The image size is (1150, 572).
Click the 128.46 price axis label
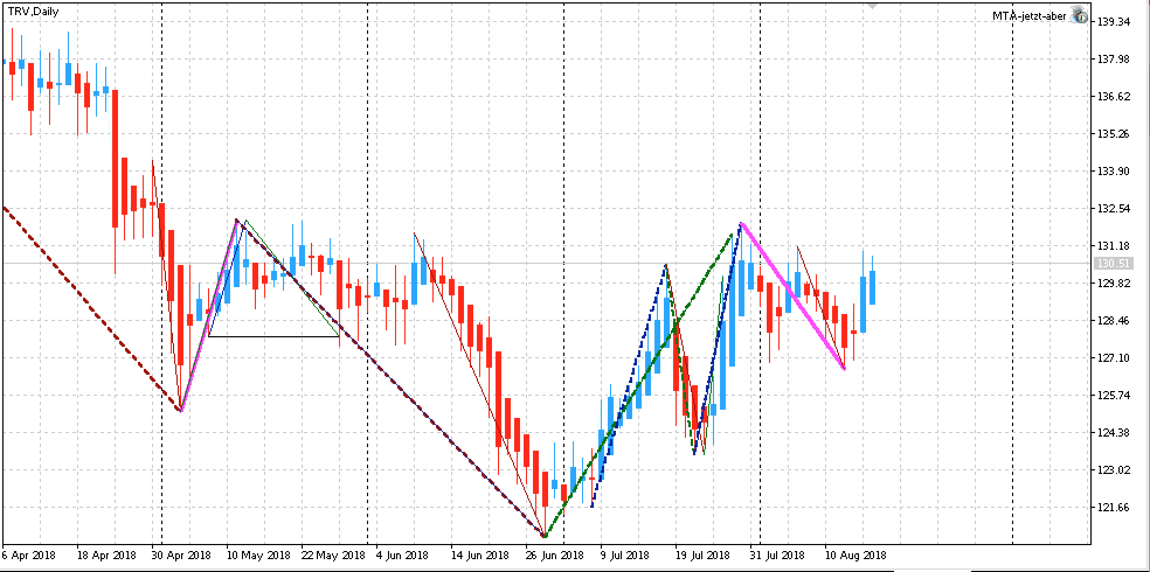click(x=1114, y=320)
